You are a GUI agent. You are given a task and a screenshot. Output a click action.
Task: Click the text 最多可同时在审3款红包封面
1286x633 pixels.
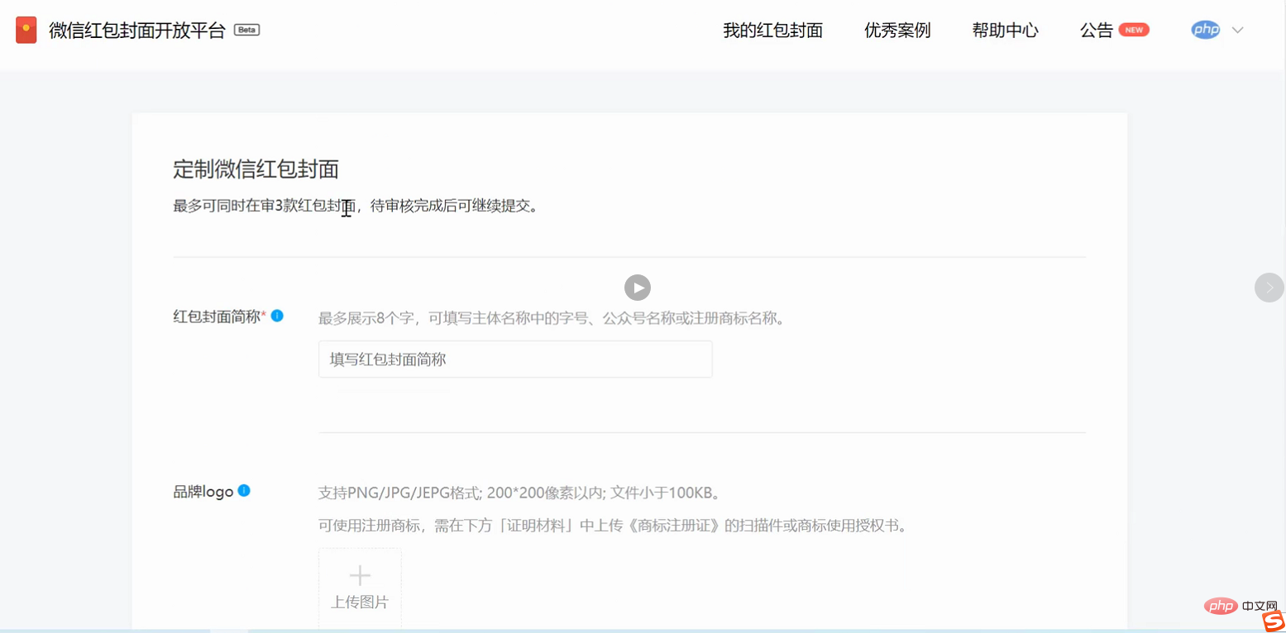tap(265, 206)
